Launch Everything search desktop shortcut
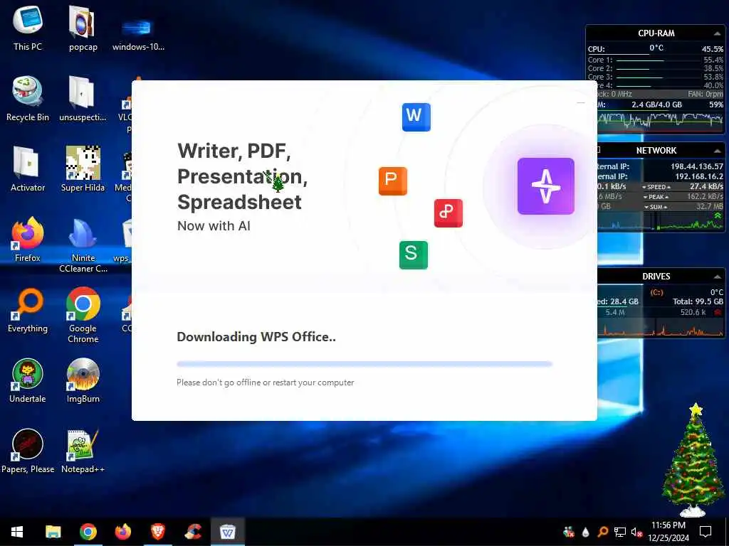Screen dimensions: 729x546 tap(28, 310)
